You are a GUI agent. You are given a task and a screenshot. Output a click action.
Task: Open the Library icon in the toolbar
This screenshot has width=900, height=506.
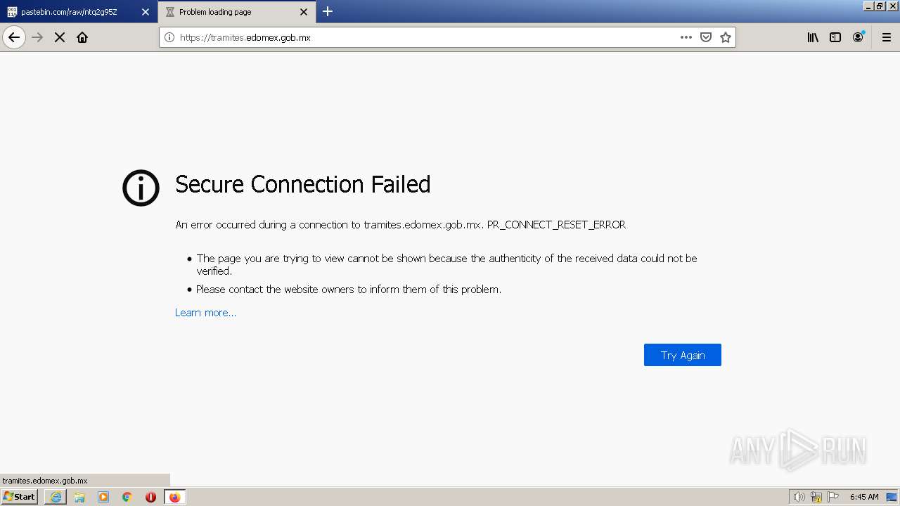[x=813, y=37]
